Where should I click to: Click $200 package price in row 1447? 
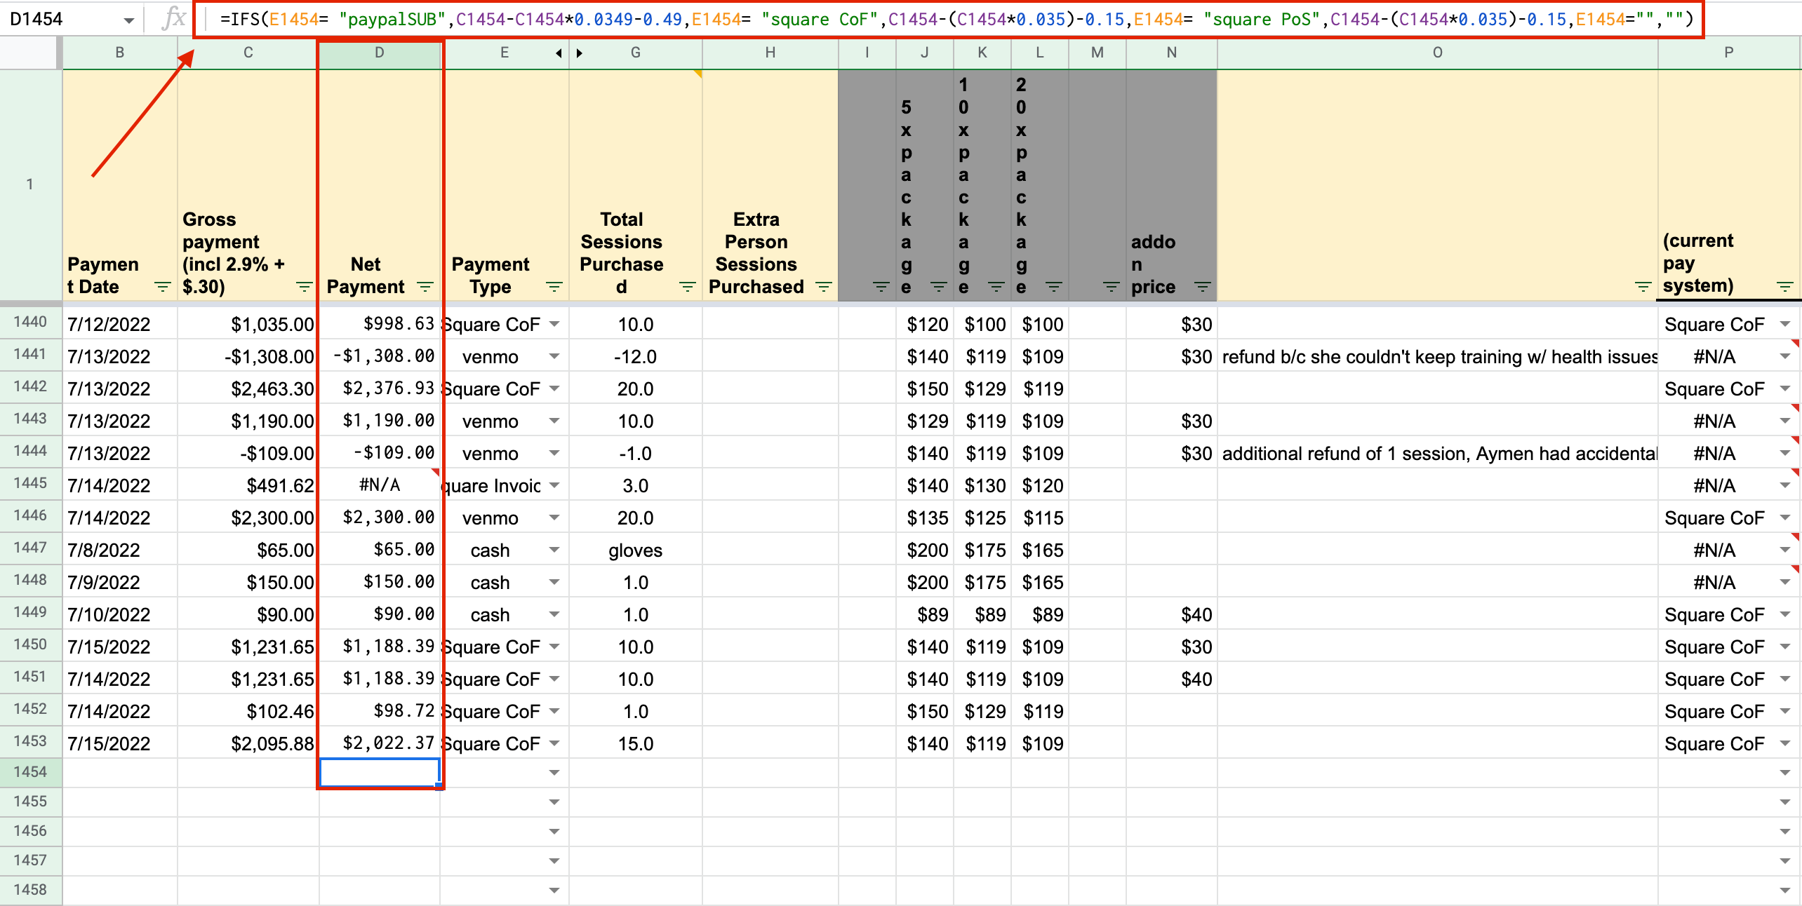click(925, 550)
